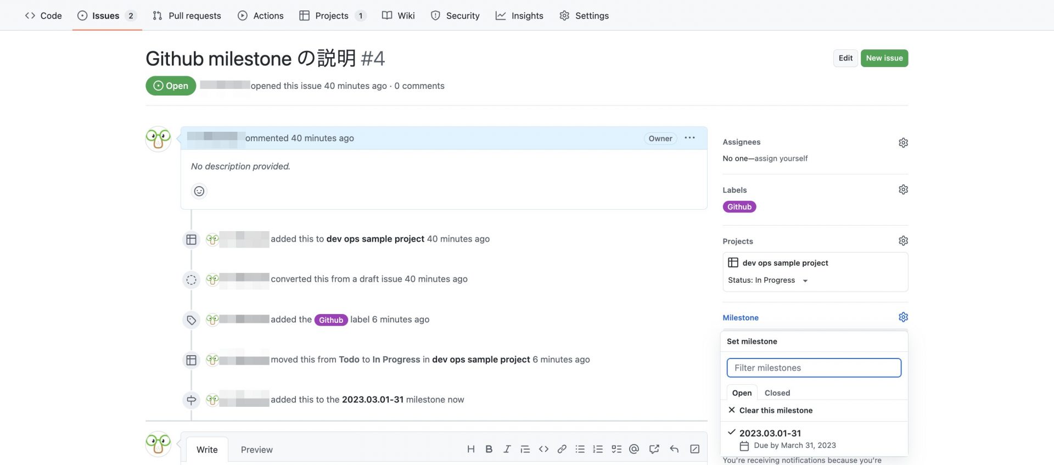Open the comment's three-dot options menu
This screenshot has width=1054, height=465.
689,138
